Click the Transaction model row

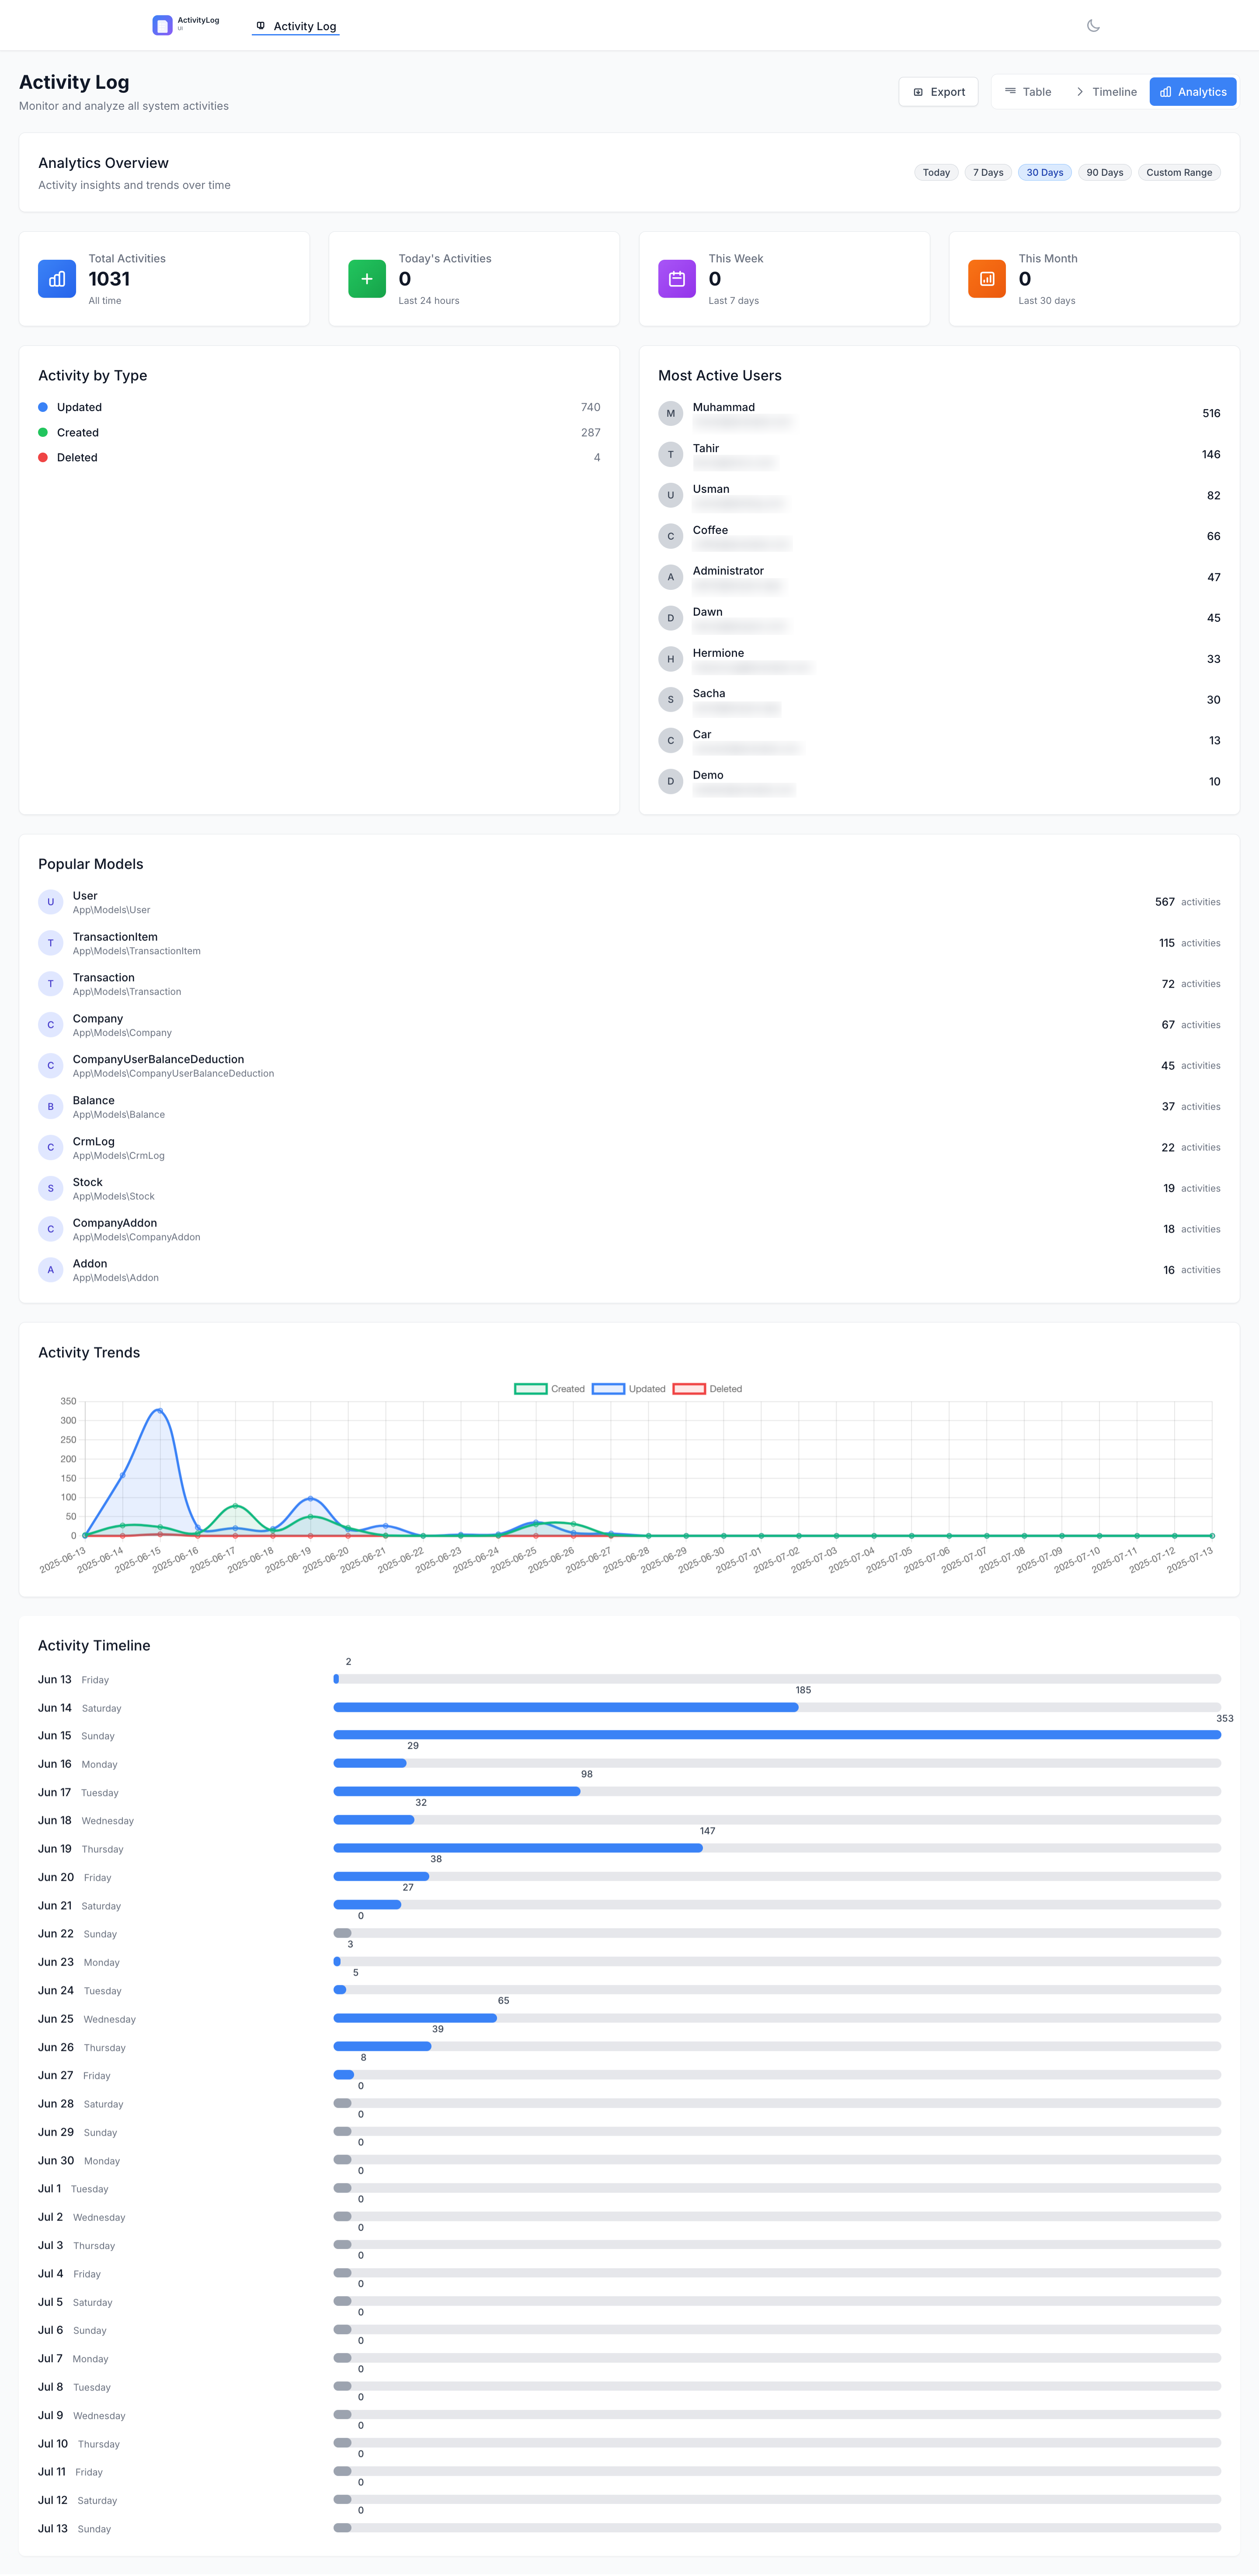tap(629, 984)
